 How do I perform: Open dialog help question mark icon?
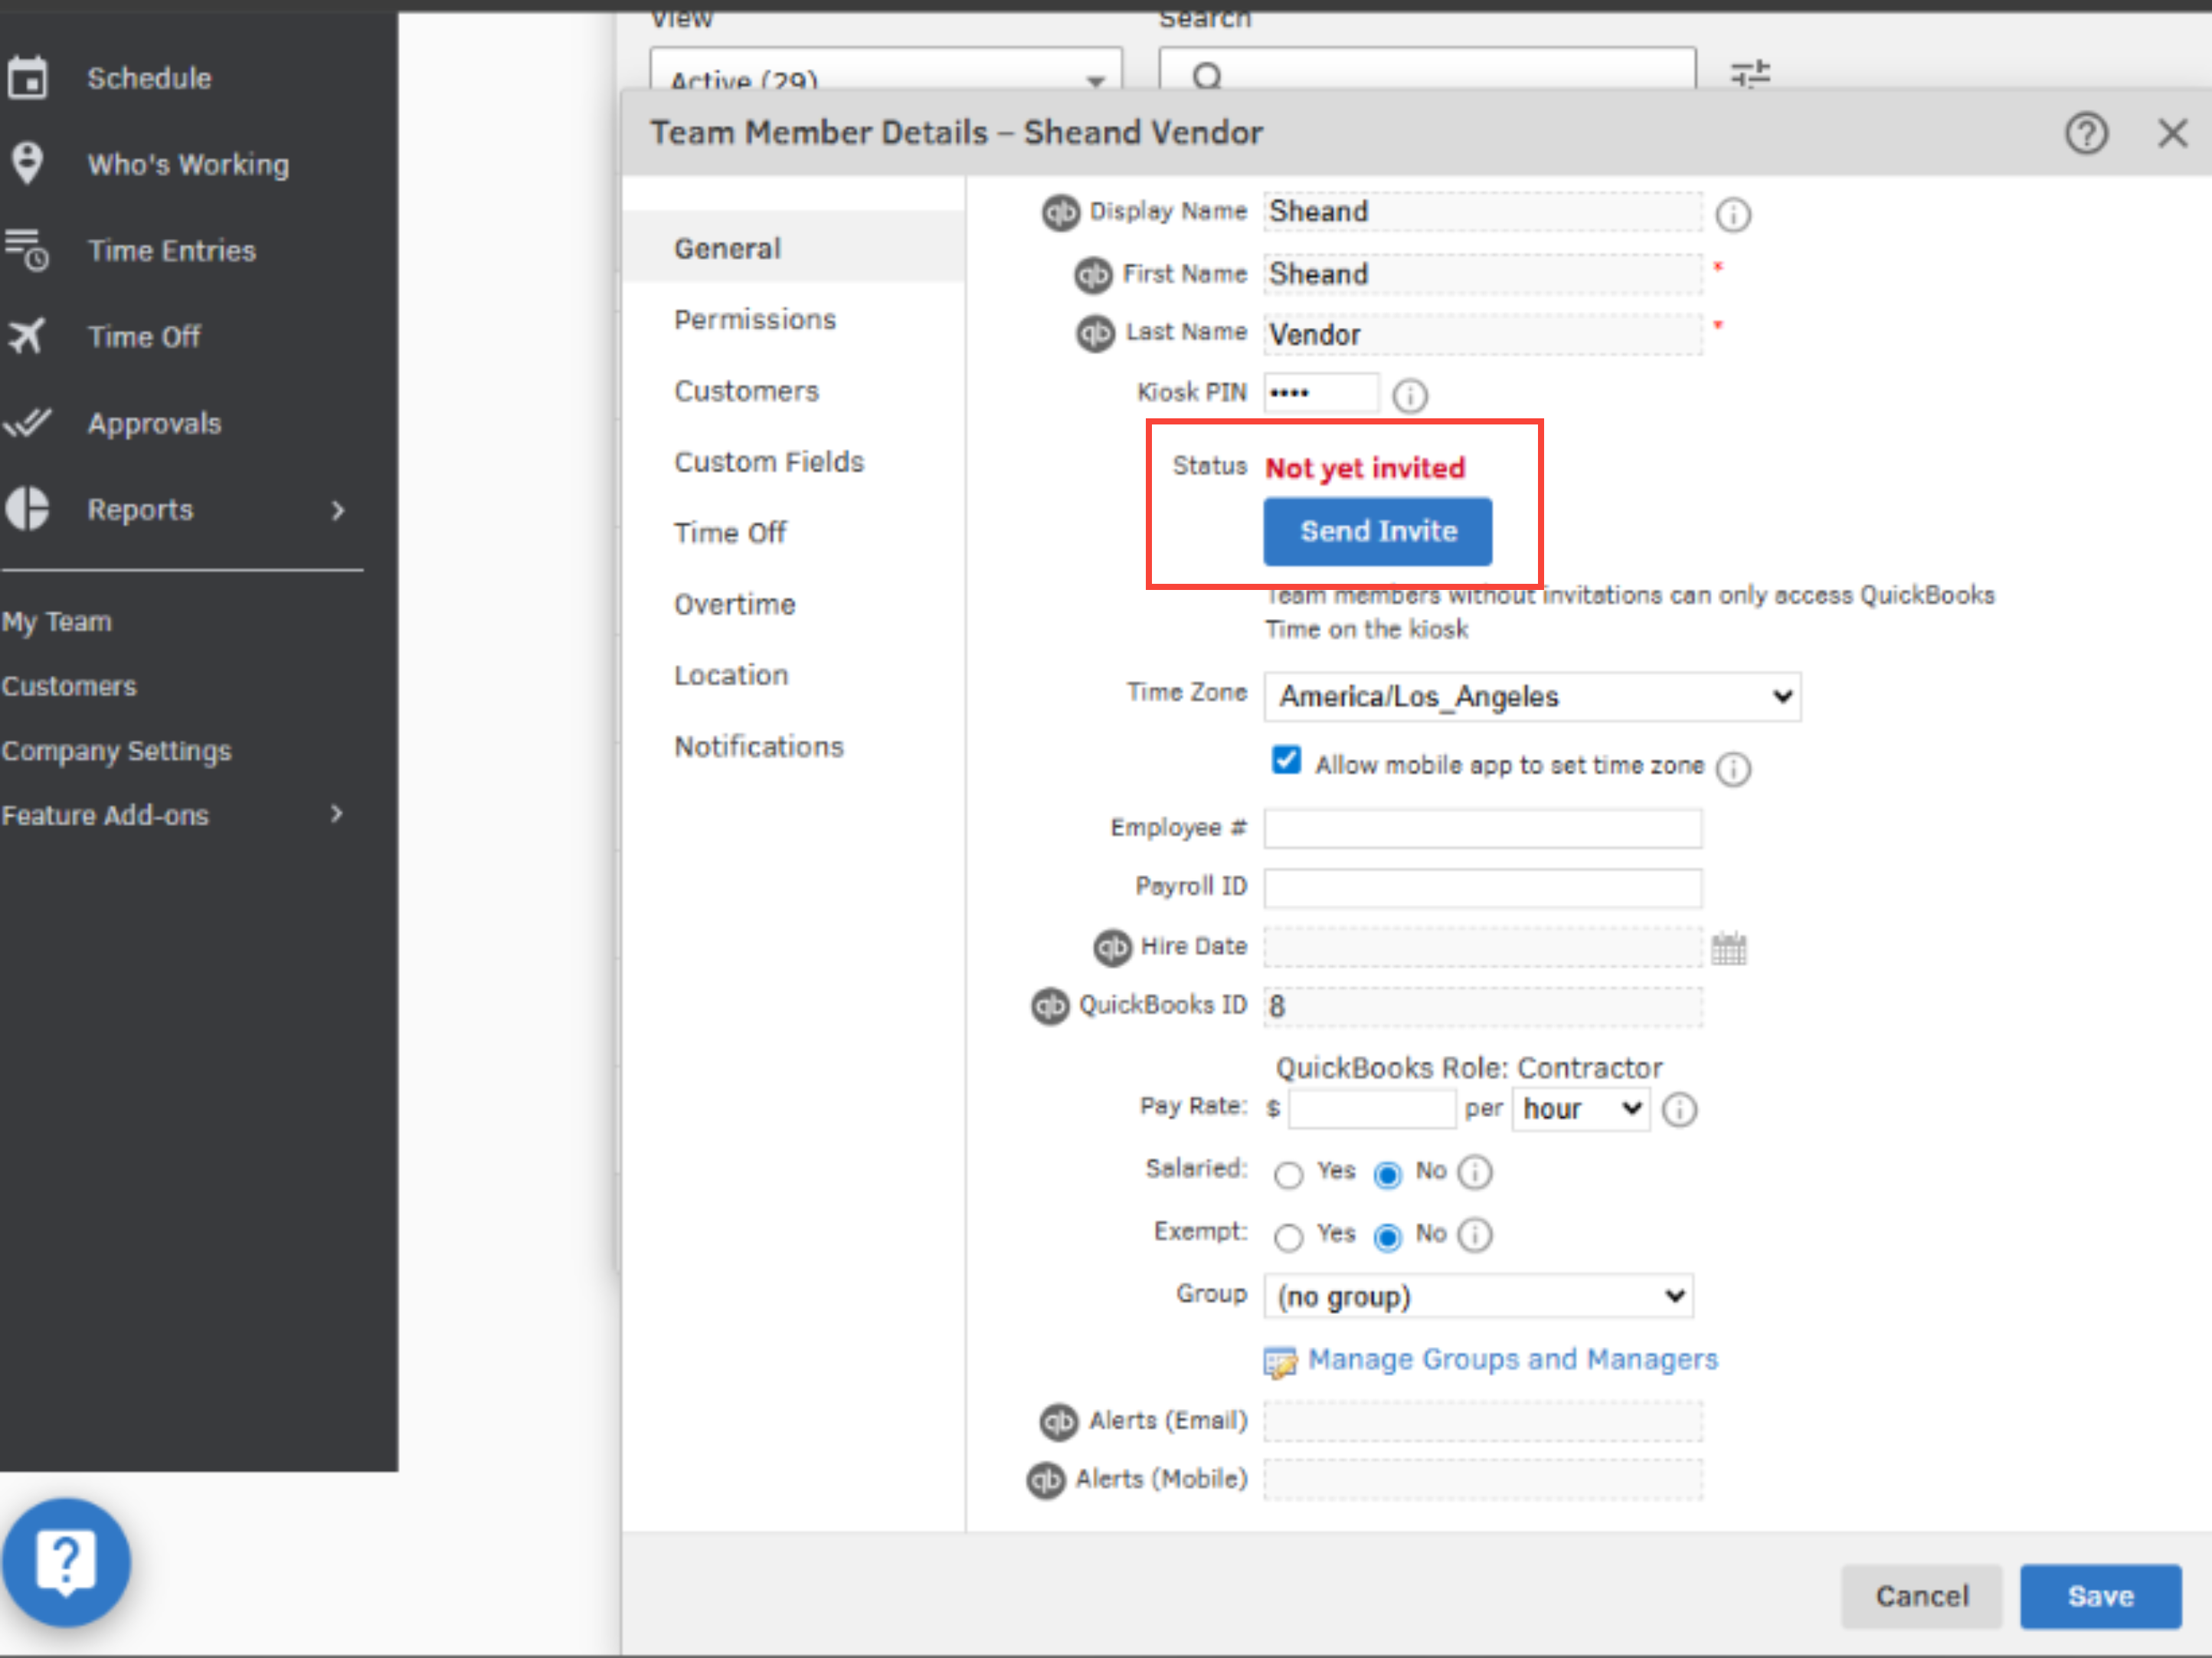click(x=2087, y=133)
